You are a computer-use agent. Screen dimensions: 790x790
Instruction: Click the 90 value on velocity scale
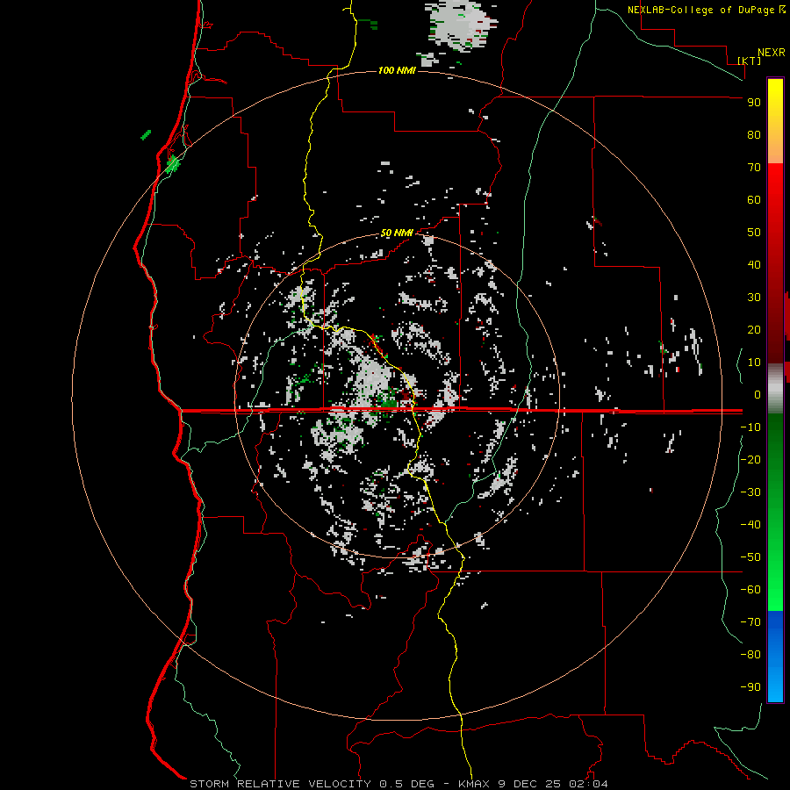pos(754,103)
